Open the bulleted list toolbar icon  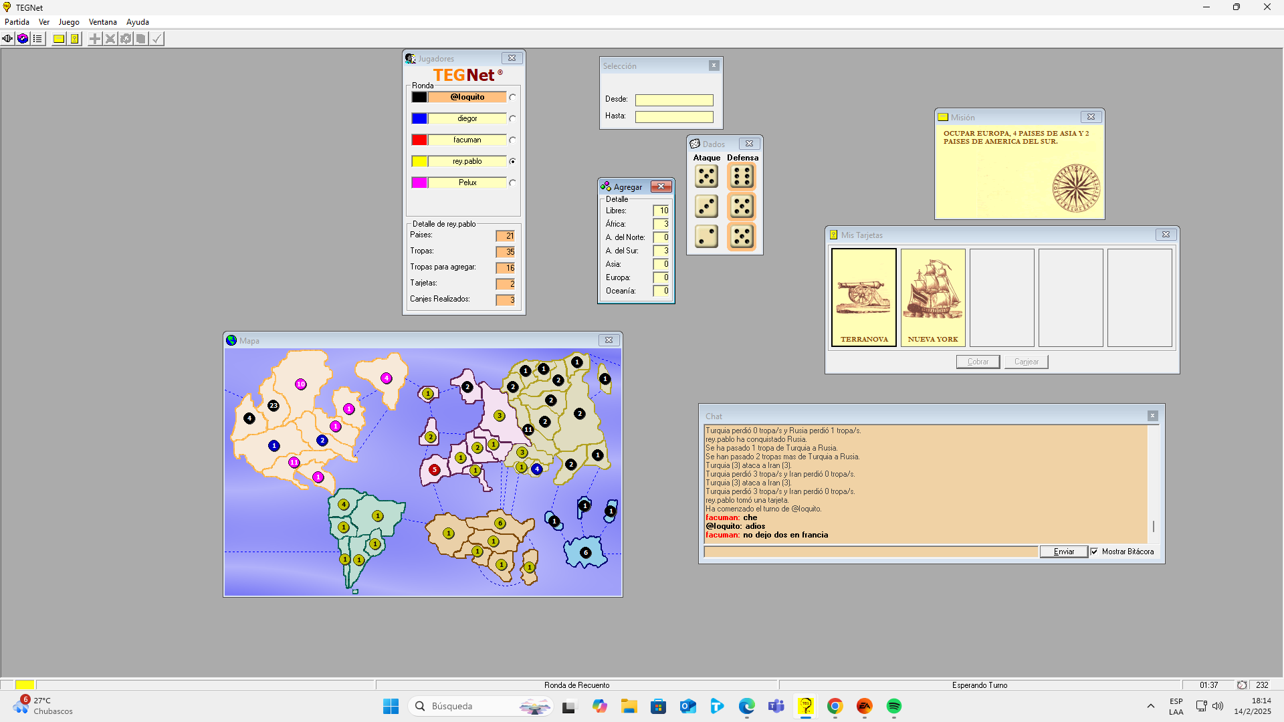[37, 39]
